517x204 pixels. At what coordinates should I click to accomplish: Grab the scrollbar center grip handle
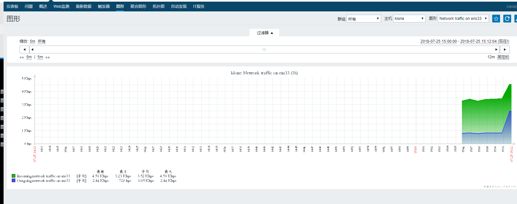(x=264, y=50)
